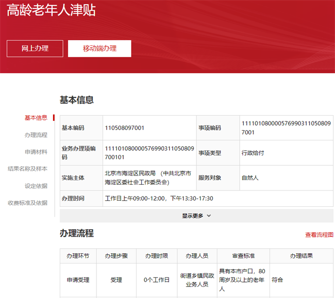Click the 审查标准 column header
The width and height of the screenshot is (335, 298).
[x=243, y=256]
